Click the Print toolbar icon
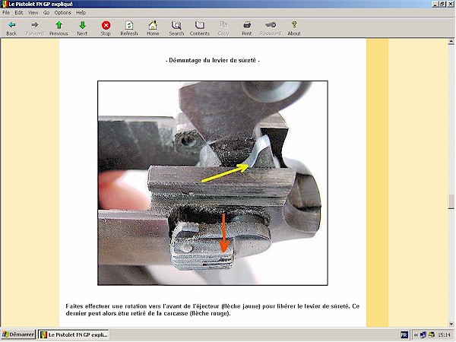This screenshot has height=342, width=456. click(x=247, y=28)
